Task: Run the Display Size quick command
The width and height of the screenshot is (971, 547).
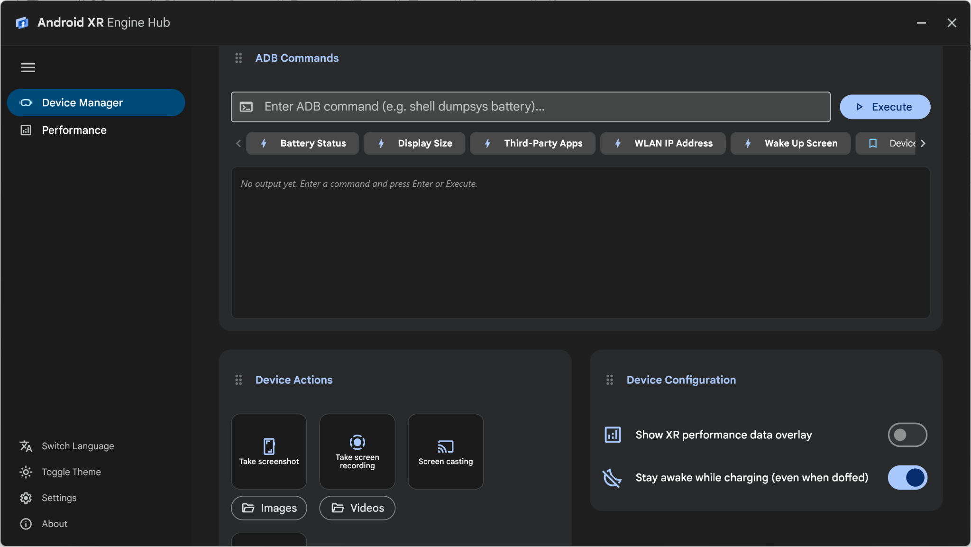Action: pos(414,143)
